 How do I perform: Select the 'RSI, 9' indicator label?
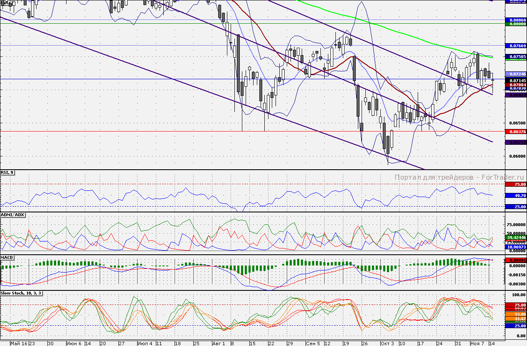[7, 173]
